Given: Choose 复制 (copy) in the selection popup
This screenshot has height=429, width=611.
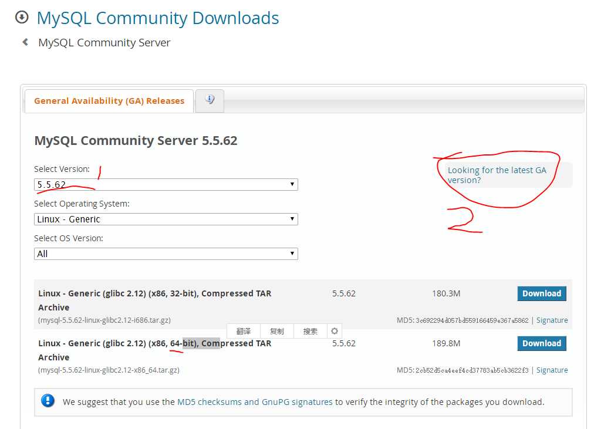Looking at the screenshot, I should click(x=277, y=331).
